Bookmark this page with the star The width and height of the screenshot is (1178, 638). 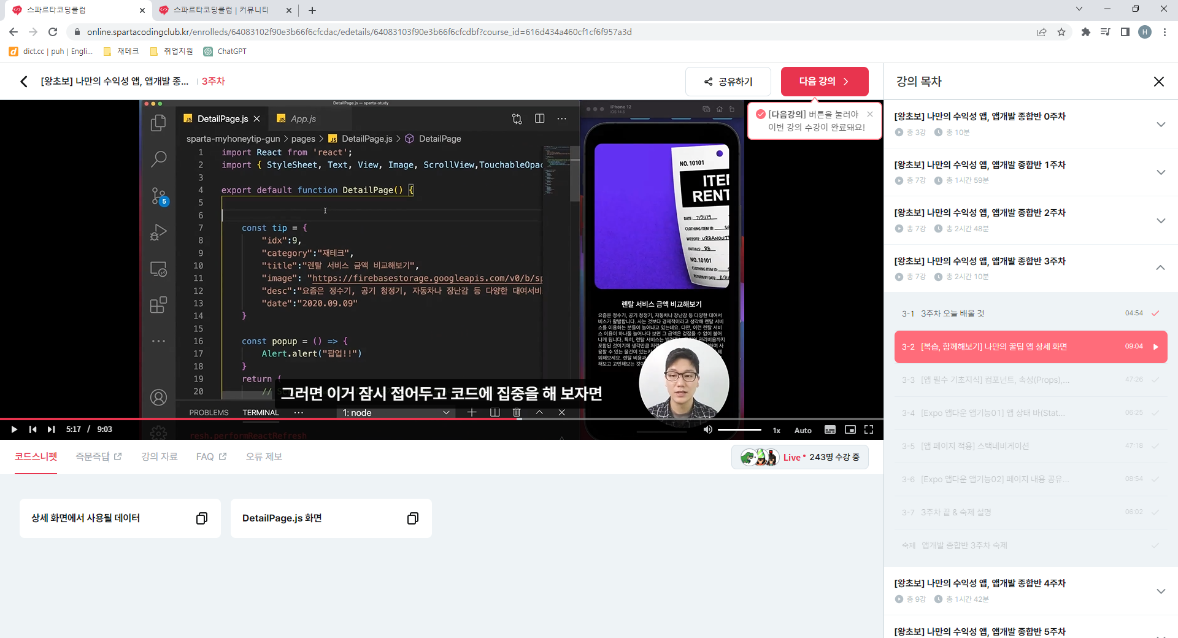pos(1061,32)
